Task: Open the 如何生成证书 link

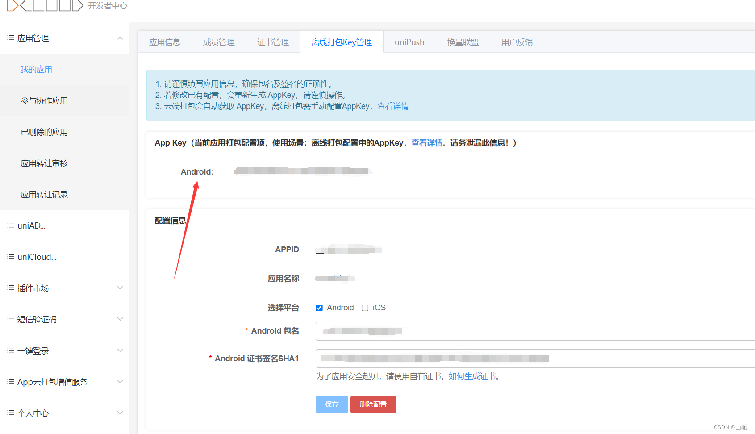Action: coord(472,376)
